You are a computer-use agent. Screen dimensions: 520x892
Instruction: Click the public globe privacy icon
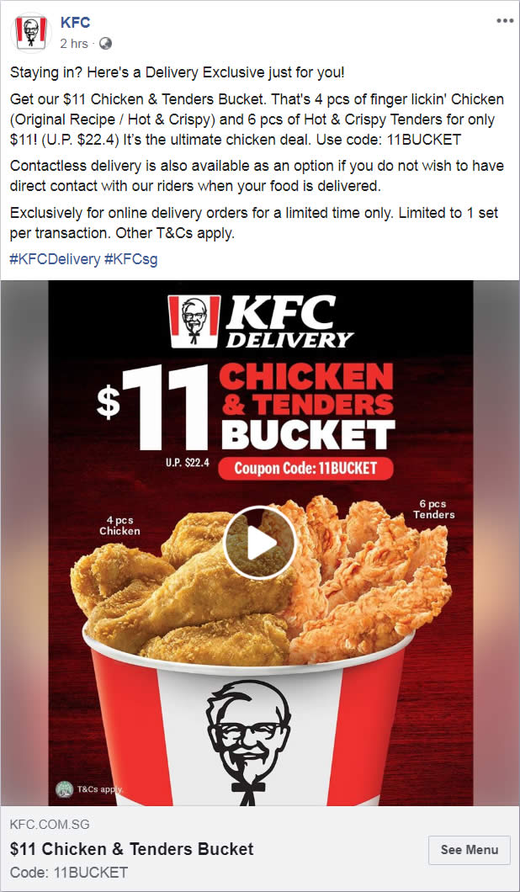click(105, 44)
